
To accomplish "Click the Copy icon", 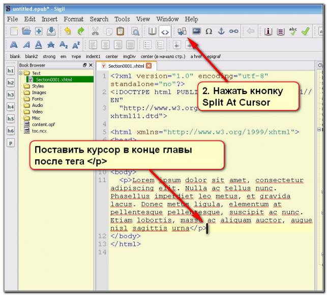I will 108,32.
